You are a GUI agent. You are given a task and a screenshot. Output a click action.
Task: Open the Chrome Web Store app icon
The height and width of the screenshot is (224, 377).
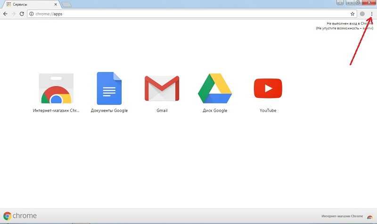click(x=56, y=88)
